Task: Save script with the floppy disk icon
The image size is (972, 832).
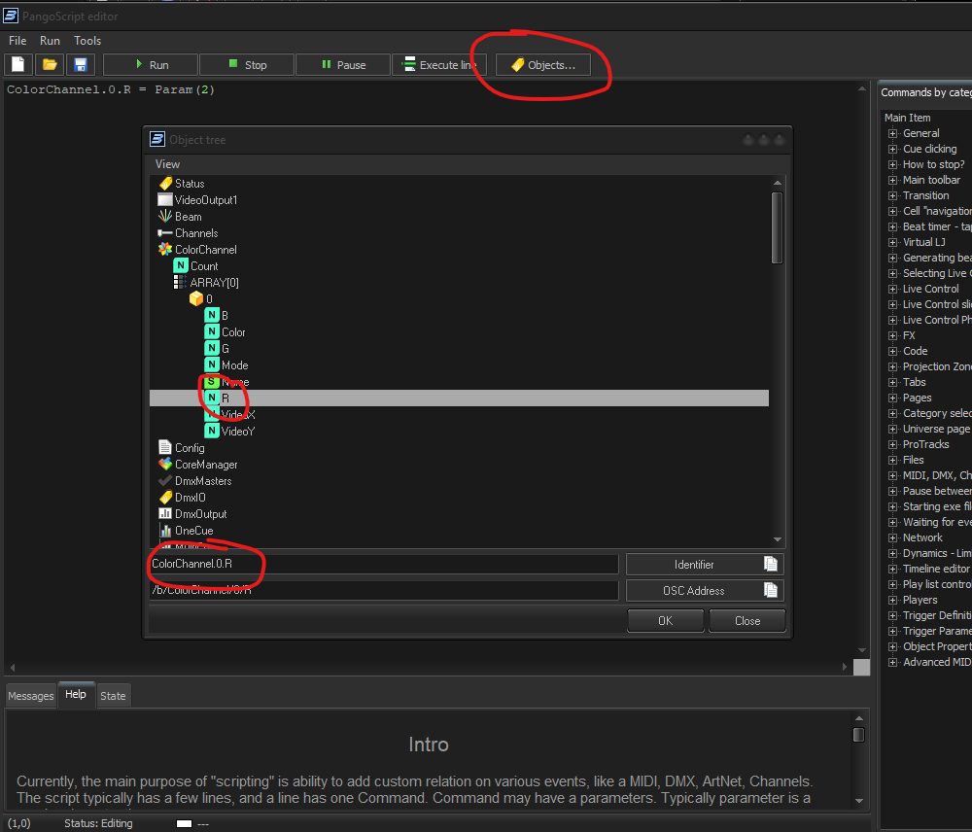Action: click(x=81, y=64)
